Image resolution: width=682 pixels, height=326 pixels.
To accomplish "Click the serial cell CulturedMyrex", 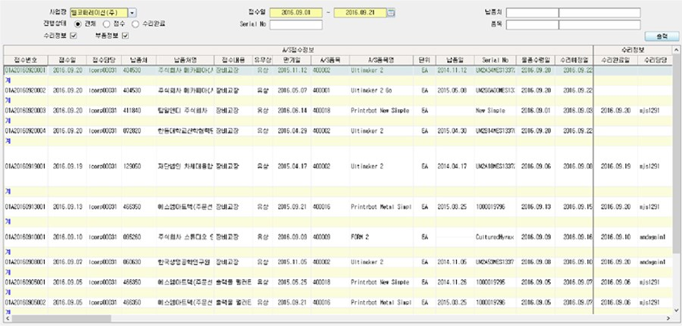I will pyautogui.click(x=495, y=237).
